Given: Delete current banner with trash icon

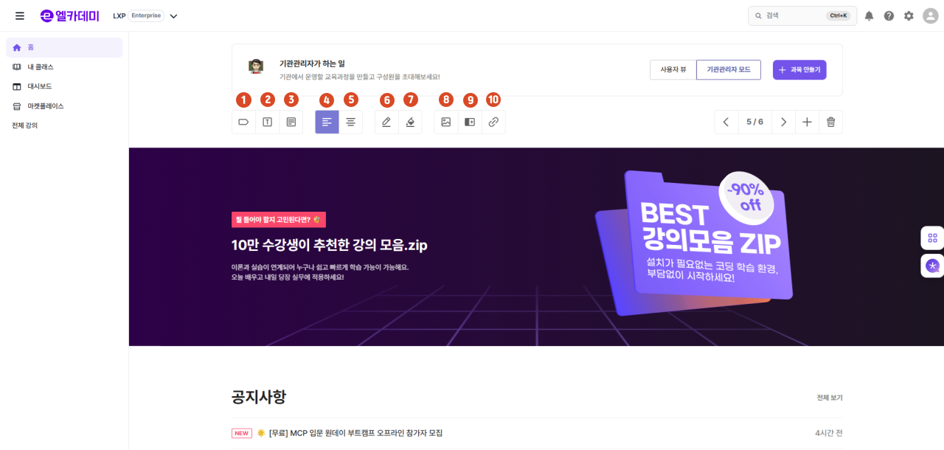Looking at the screenshot, I should pos(830,122).
